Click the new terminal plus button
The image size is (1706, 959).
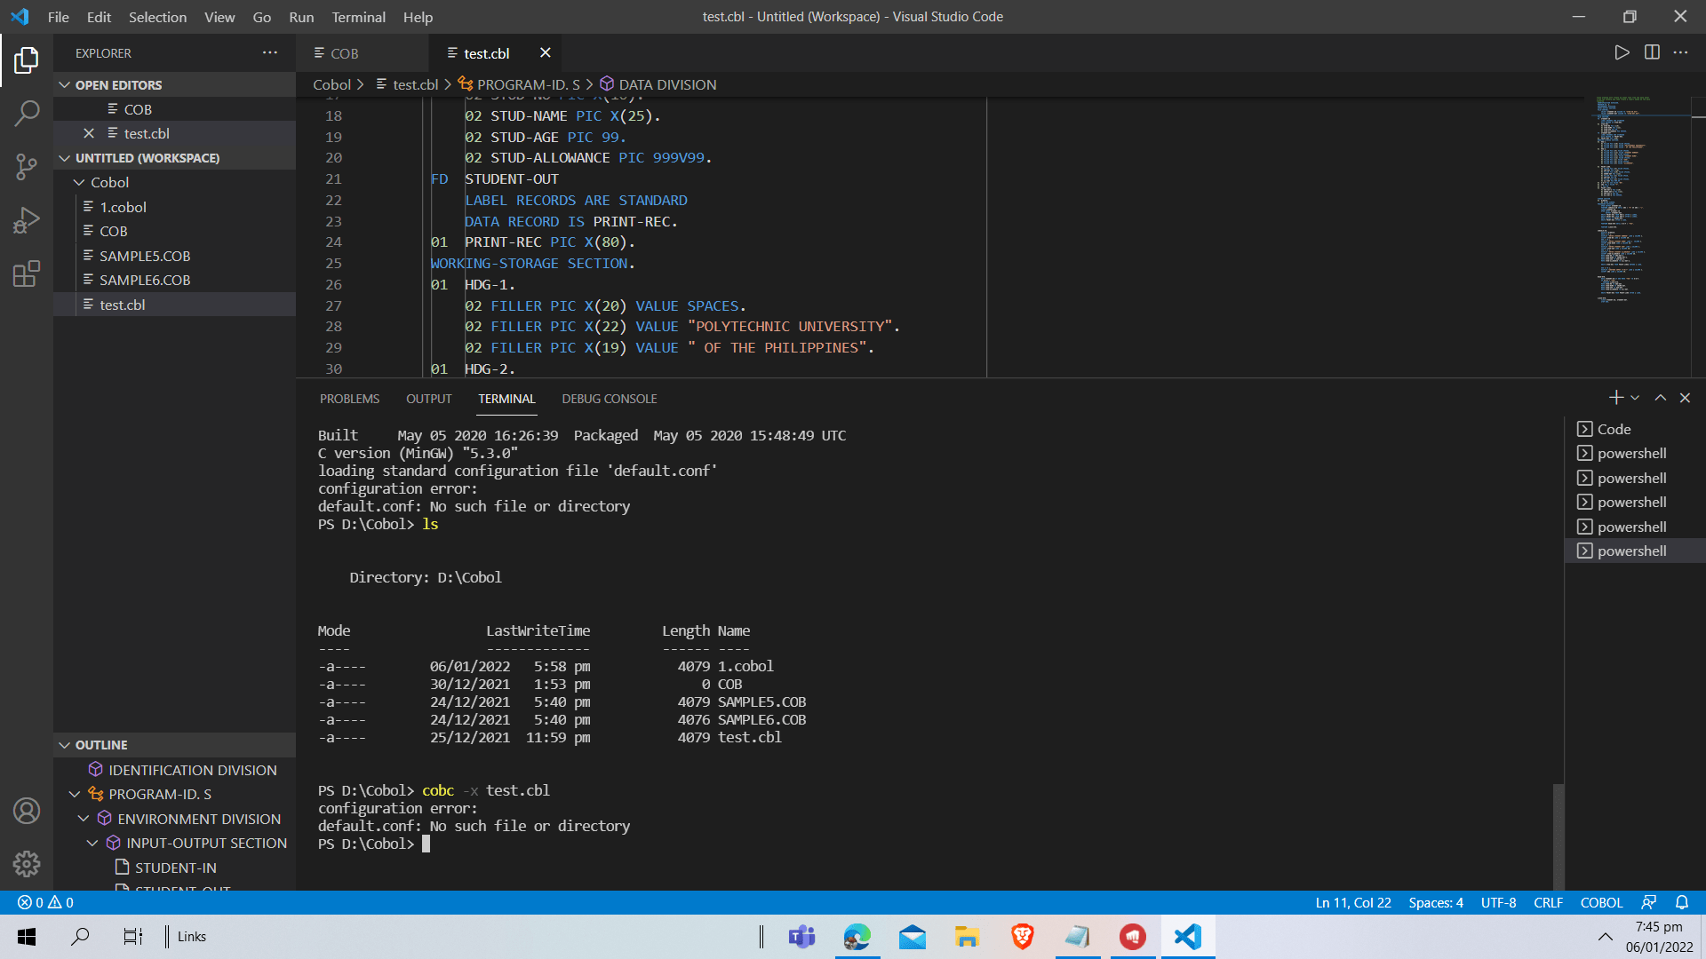[1615, 398]
